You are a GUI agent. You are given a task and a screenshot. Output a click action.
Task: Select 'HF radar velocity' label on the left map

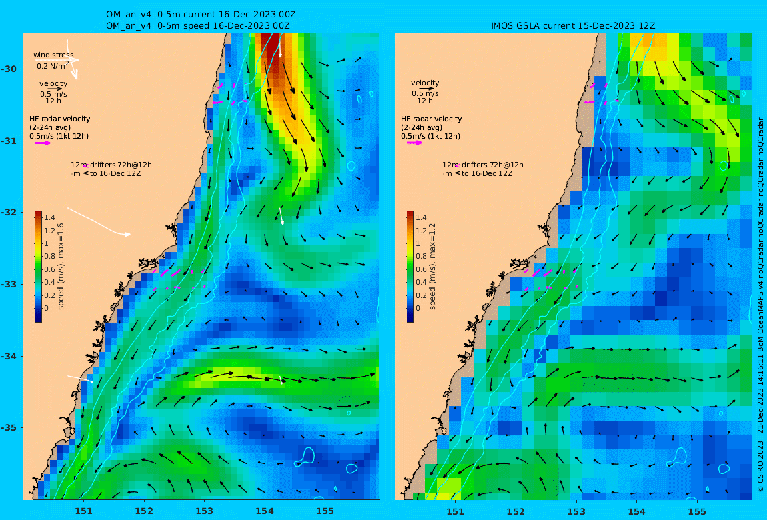(x=59, y=119)
